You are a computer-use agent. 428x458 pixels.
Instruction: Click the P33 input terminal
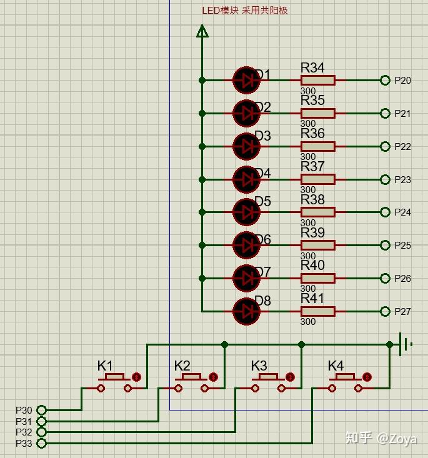point(41,443)
